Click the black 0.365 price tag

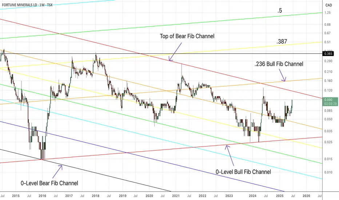click(328, 53)
